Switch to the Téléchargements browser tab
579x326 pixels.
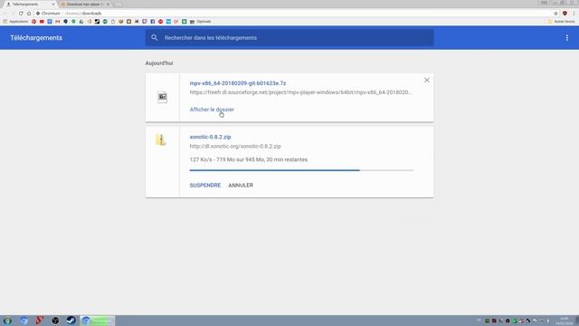(x=30, y=4)
